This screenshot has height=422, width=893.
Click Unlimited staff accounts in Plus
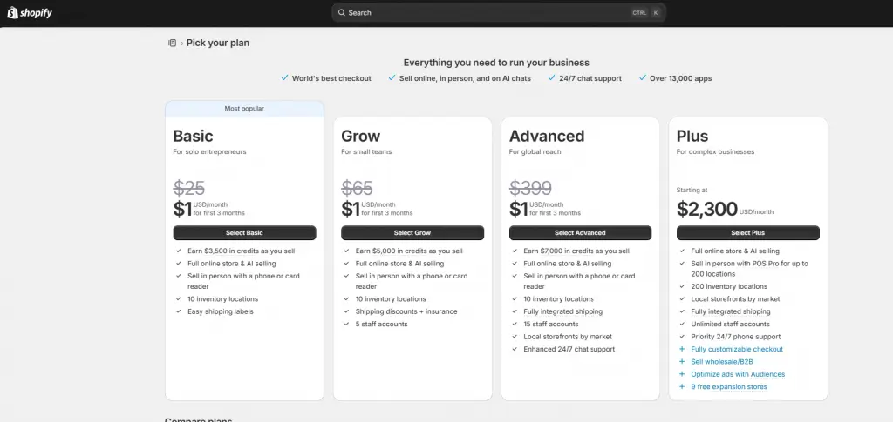tap(730, 325)
